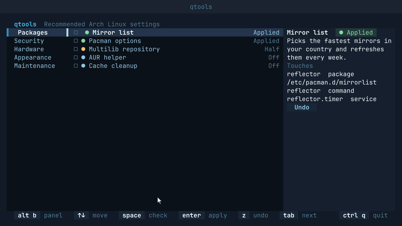Click 'Recommended Arch Linux settings' subtitle
This screenshot has width=402, height=226.
102,24
